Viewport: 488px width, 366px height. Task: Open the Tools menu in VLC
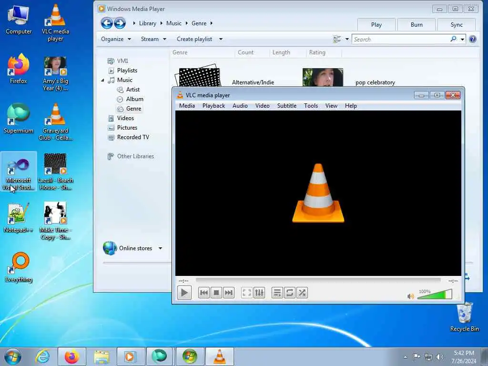pos(311,106)
